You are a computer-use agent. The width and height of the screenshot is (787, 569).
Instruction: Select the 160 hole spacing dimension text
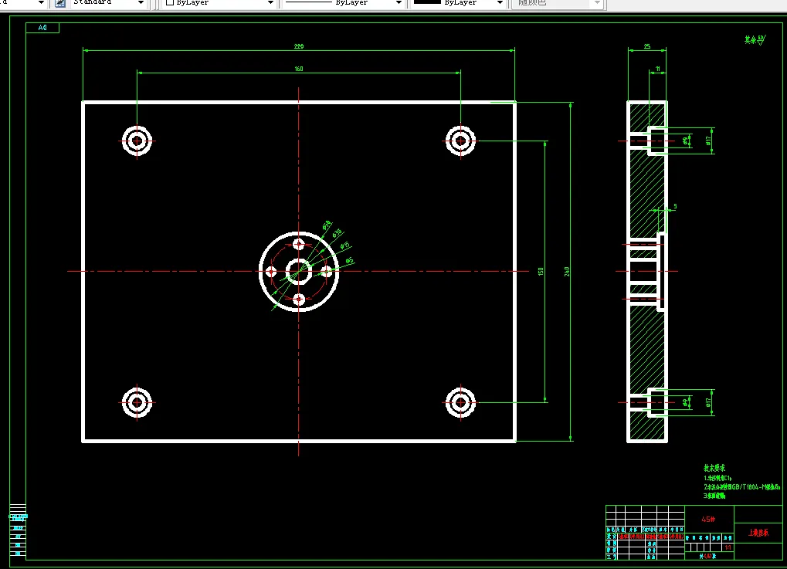[x=299, y=69]
